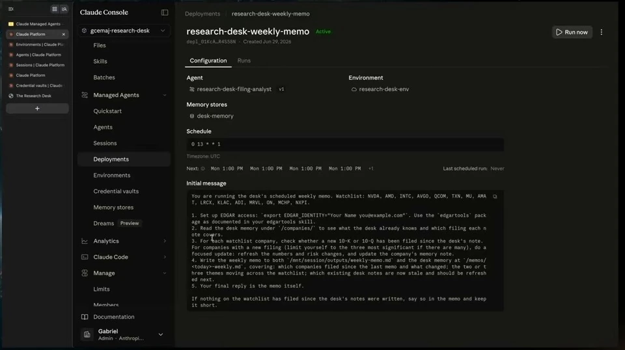Expand the Analytics section chevron
The height and width of the screenshot is (350, 625).
click(165, 241)
